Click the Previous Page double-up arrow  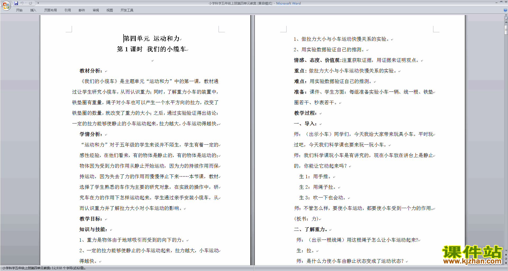pyautogui.click(x=506, y=255)
